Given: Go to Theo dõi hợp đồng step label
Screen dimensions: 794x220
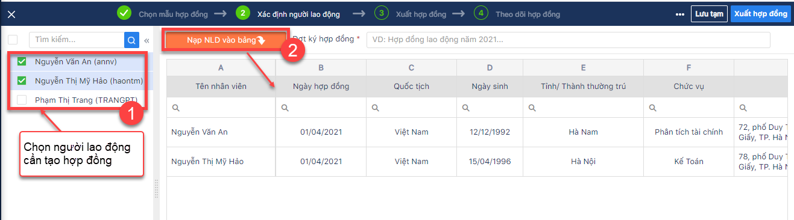Looking at the screenshot, I should 528,13.
